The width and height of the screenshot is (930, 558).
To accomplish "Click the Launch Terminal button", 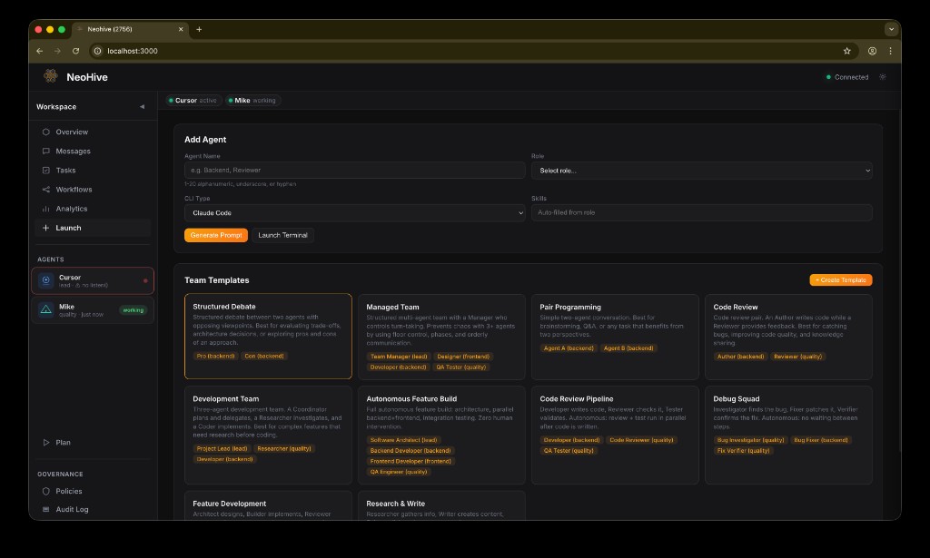I will pos(283,235).
